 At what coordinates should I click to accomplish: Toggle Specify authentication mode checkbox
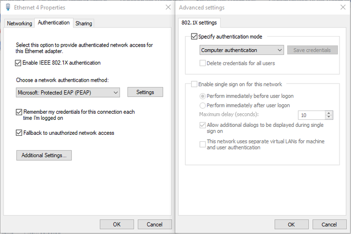pos(194,37)
